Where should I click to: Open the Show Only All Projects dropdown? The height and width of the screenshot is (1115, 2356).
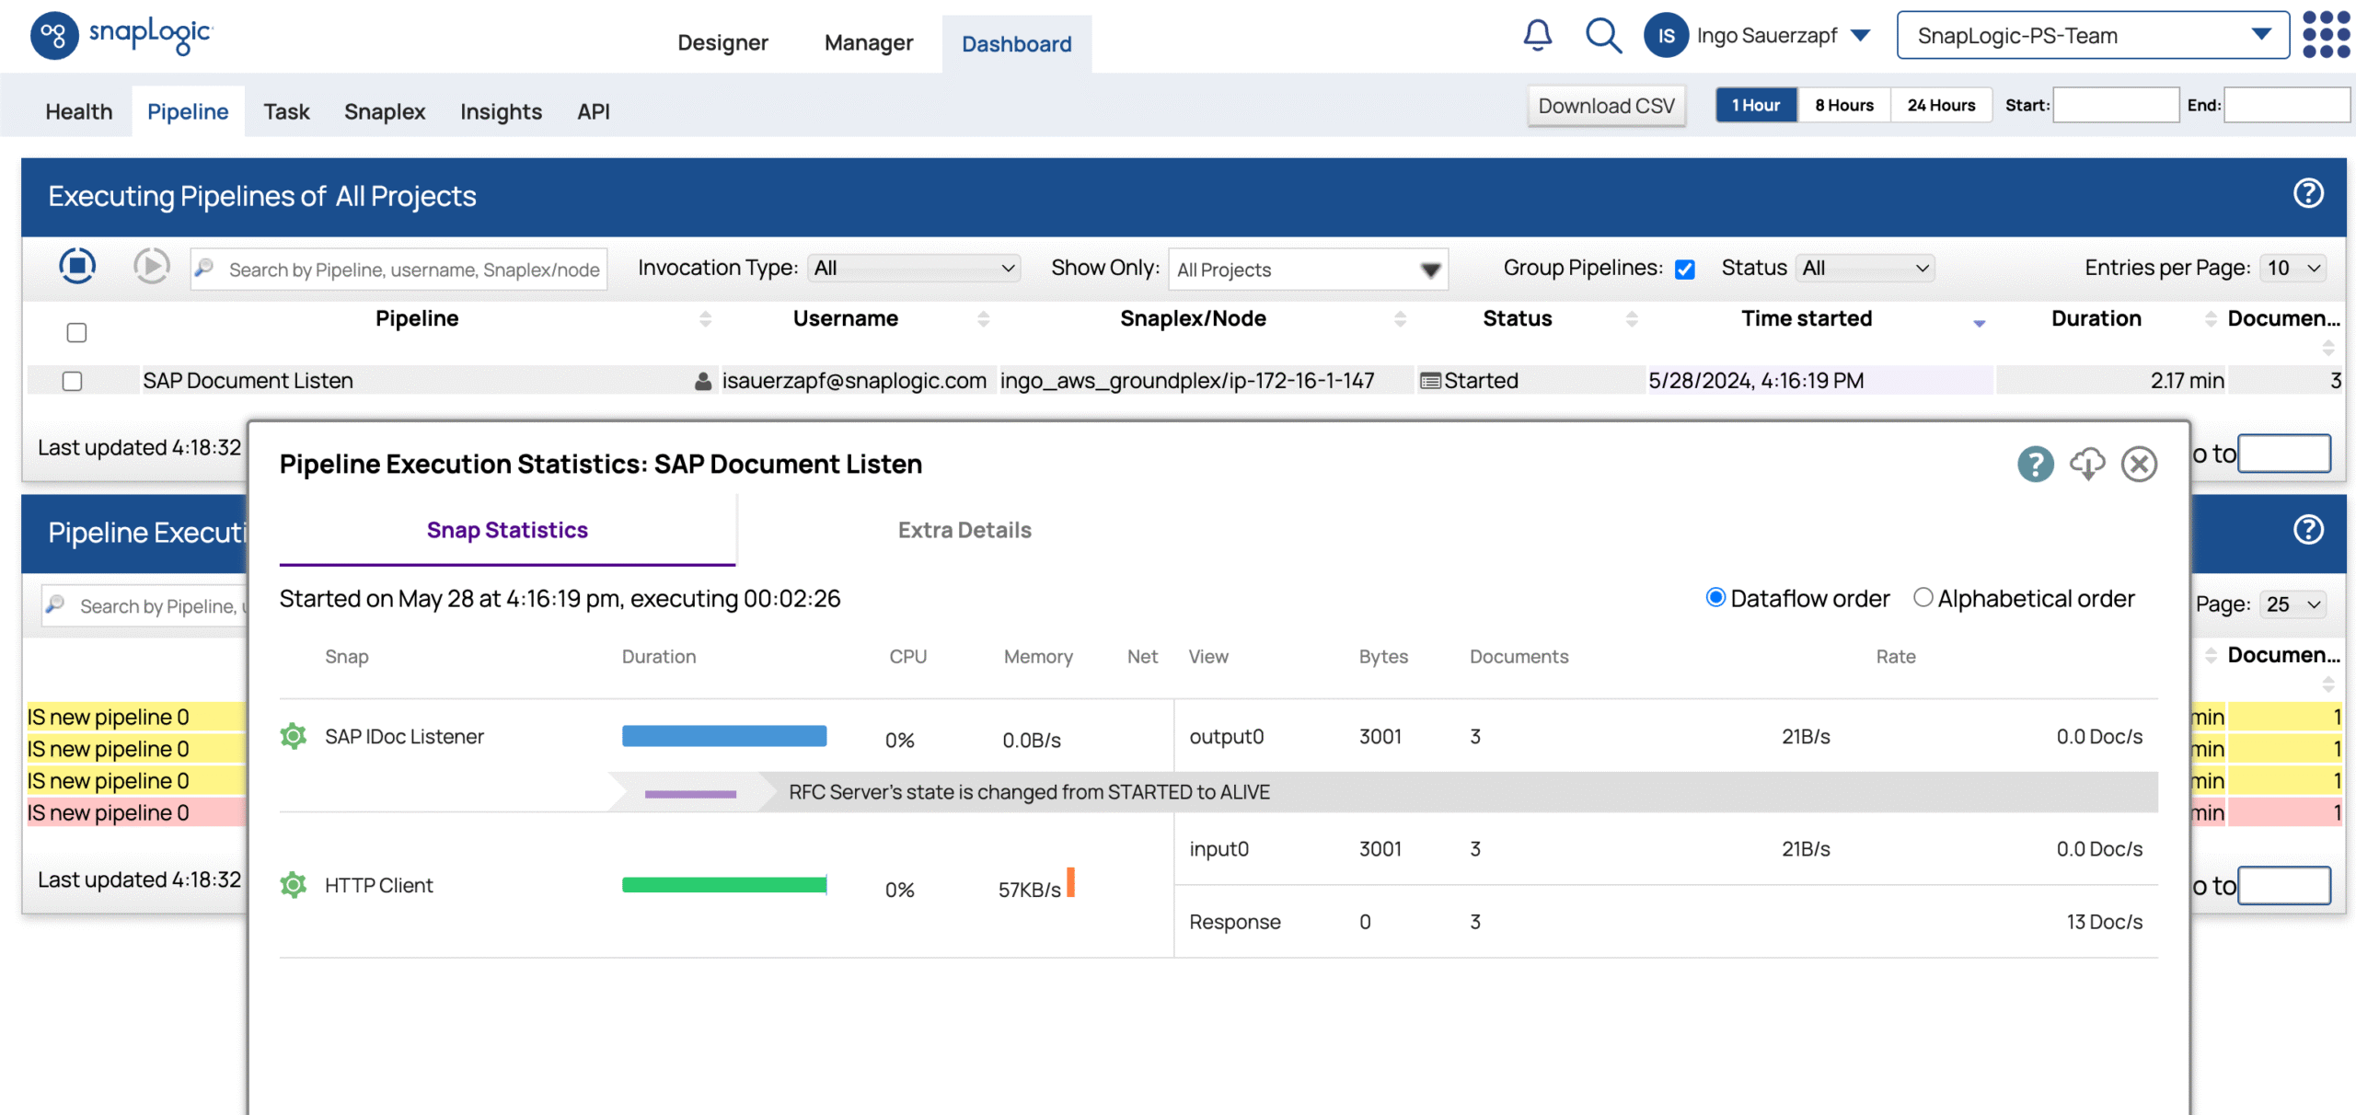(x=1308, y=270)
